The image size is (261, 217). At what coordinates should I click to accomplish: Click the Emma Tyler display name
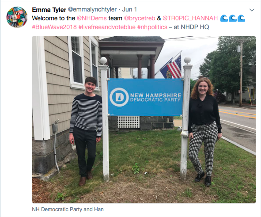click(49, 10)
